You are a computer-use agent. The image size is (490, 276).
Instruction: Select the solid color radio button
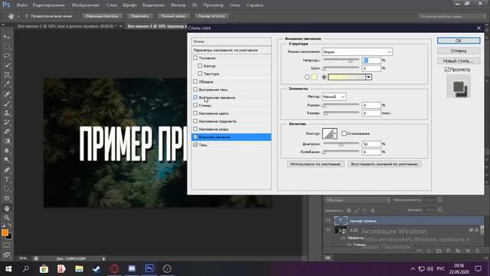tap(307, 77)
